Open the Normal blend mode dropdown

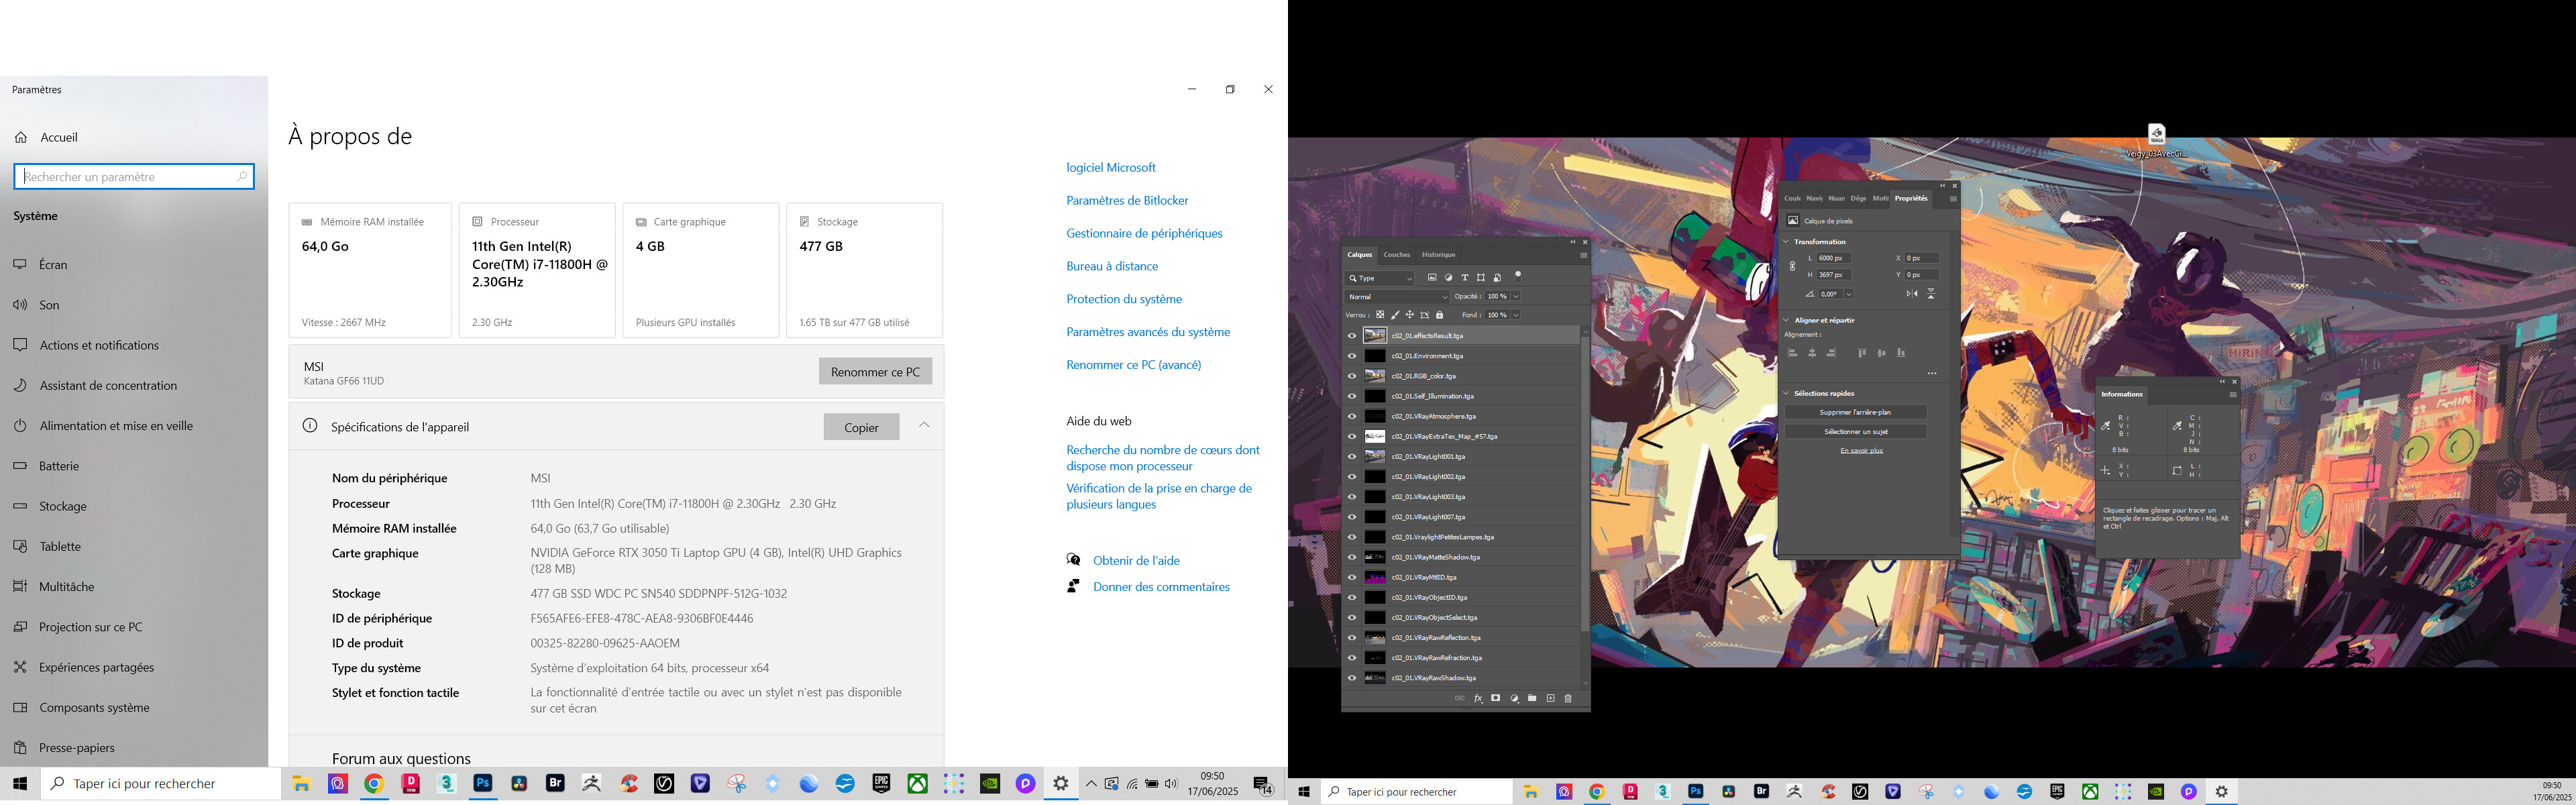coord(1397,297)
